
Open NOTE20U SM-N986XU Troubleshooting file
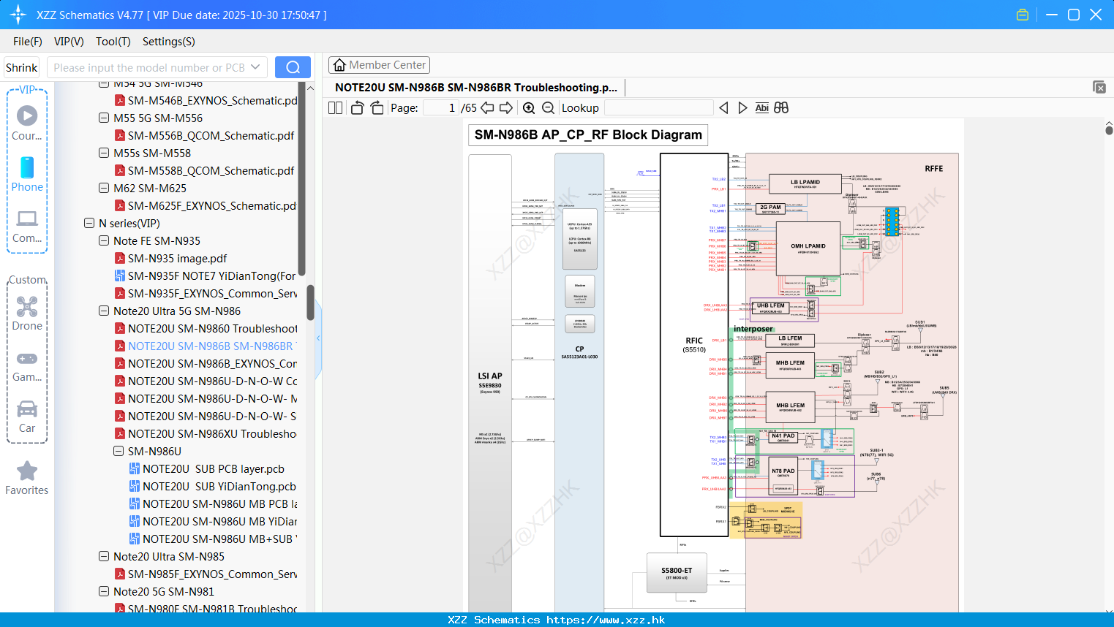pyautogui.click(x=212, y=433)
